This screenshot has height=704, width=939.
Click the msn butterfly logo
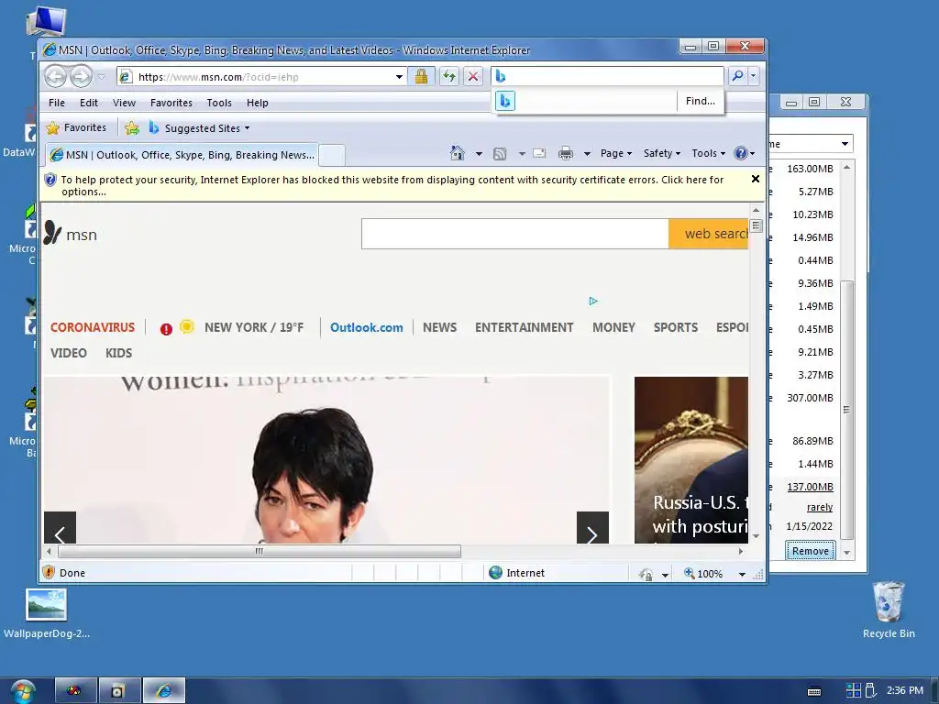[x=52, y=232]
